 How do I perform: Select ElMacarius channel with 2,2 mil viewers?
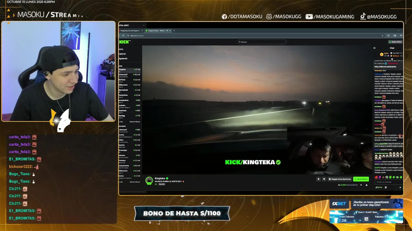[130, 85]
